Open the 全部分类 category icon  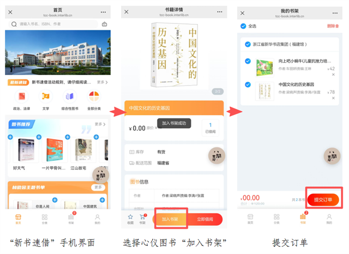click(x=94, y=96)
